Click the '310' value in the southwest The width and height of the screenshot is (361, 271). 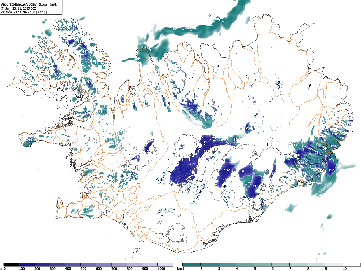[x=92, y=209]
